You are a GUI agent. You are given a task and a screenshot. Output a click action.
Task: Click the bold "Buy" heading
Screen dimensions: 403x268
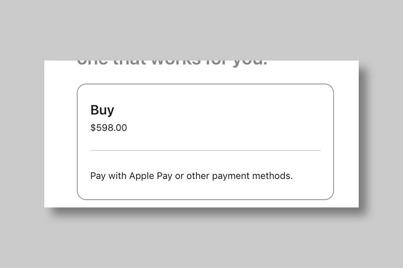coord(102,110)
